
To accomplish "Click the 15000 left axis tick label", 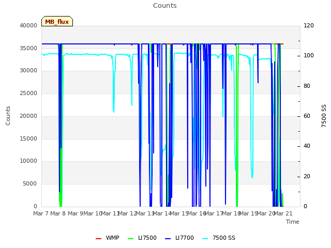I will point(28,139).
